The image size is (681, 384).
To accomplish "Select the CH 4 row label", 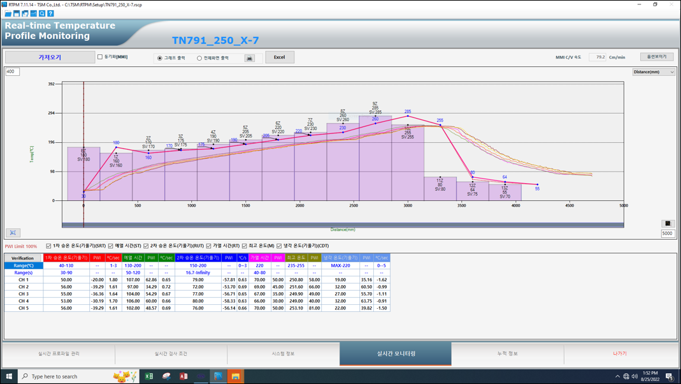I will click(x=24, y=301).
